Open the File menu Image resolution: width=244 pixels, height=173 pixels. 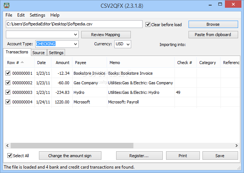point(9,15)
